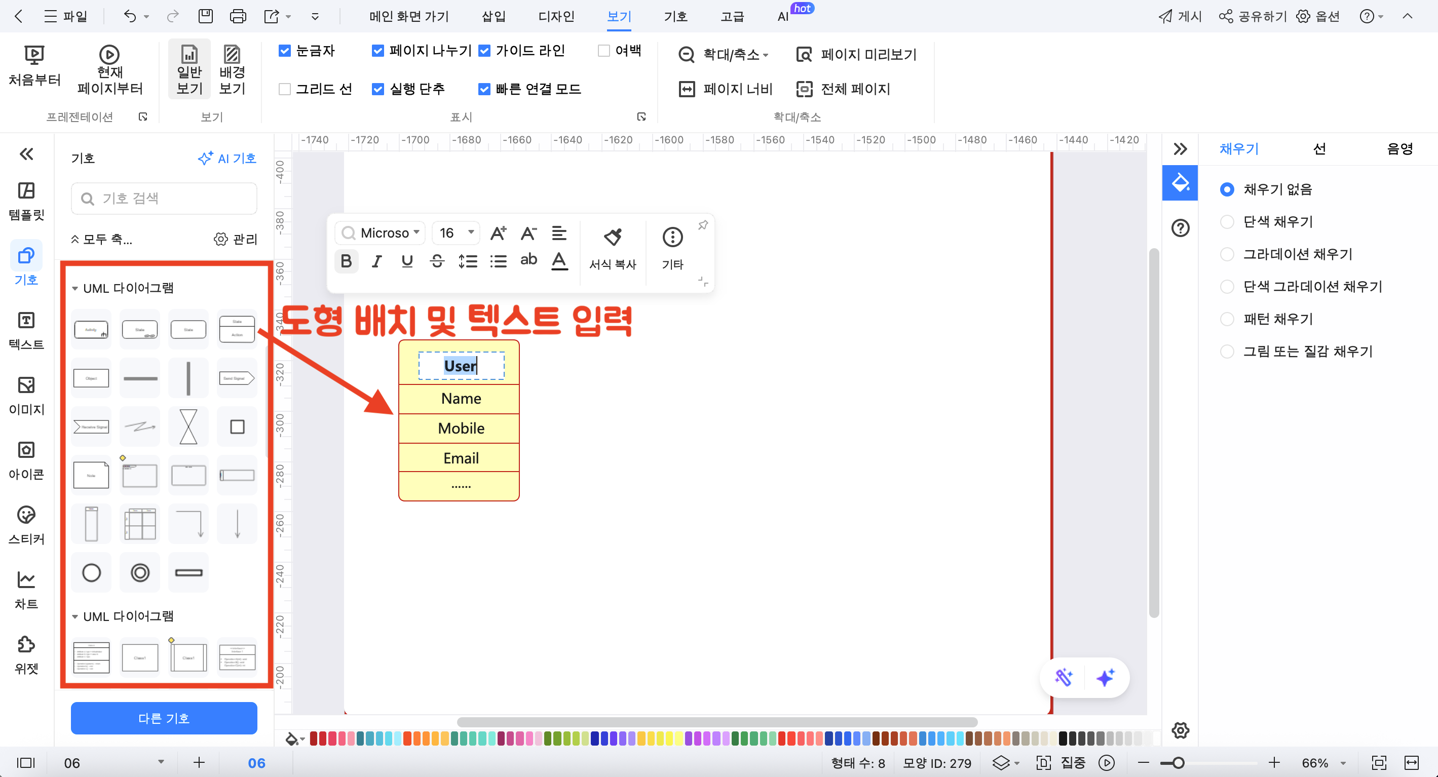Toggle Quick connect mode (빠른 연결 모드) checkbox
The image size is (1438, 777).
484,89
